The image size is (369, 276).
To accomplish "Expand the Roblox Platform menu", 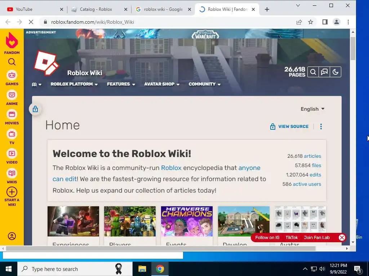I will coord(74,84).
